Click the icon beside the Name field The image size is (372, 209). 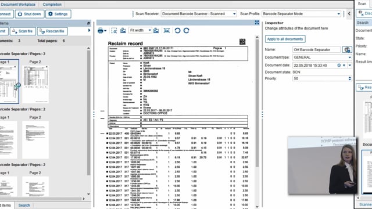coord(347,50)
